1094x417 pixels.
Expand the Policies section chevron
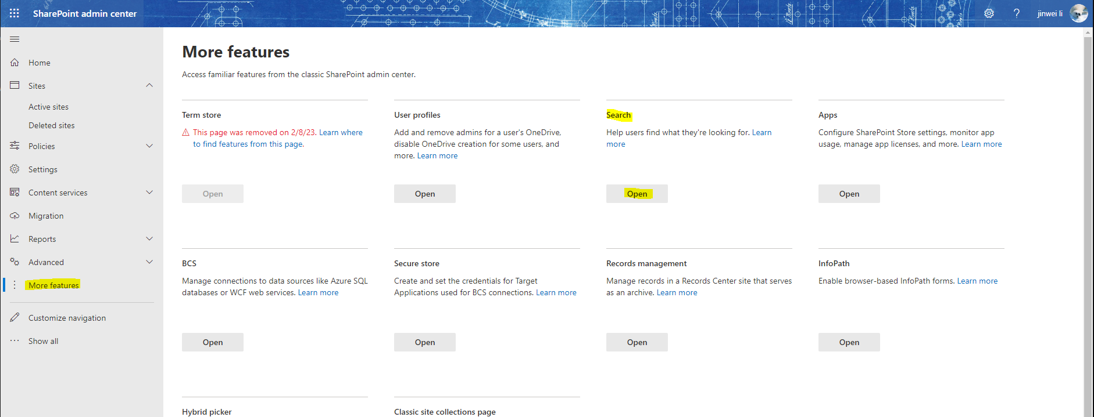point(149,146)
